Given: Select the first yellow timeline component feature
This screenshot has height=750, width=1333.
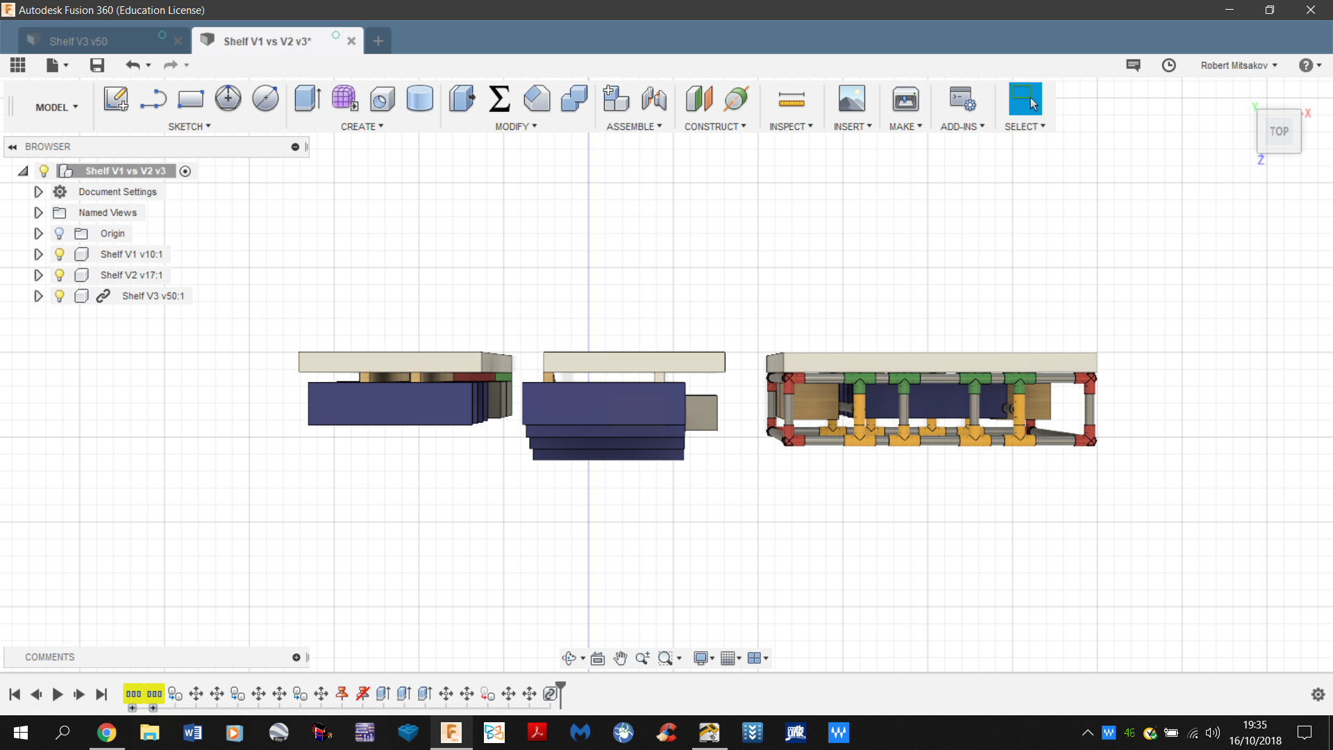Looking at the screenshot, I should (133, 694).
